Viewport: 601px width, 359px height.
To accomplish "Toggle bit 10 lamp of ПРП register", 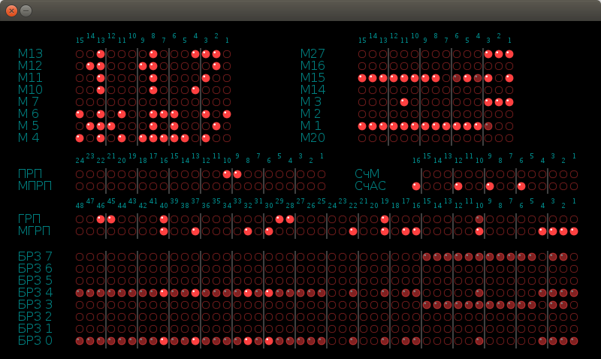I will 227,174.
